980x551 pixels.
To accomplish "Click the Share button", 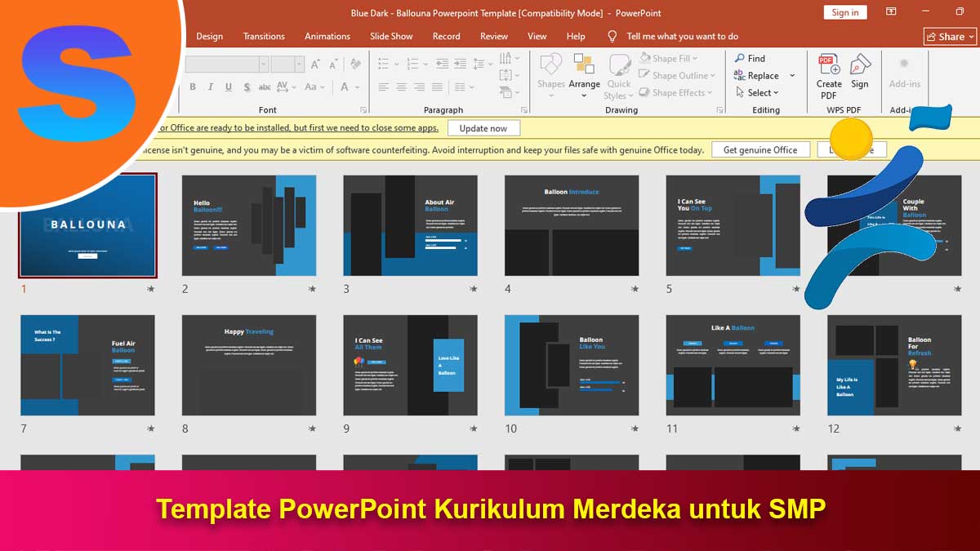I will click(x=950, y=37).
